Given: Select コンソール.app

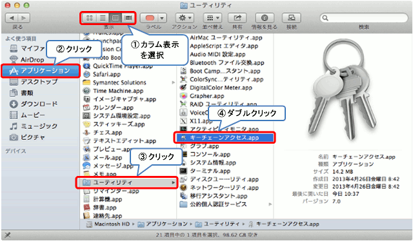Looking at the screenshot, I should click(x=205, y=155).
